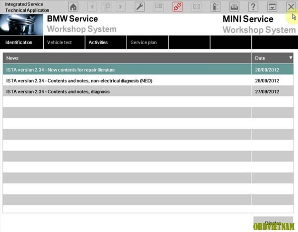Switch to the Identification tab

[21, 42]
